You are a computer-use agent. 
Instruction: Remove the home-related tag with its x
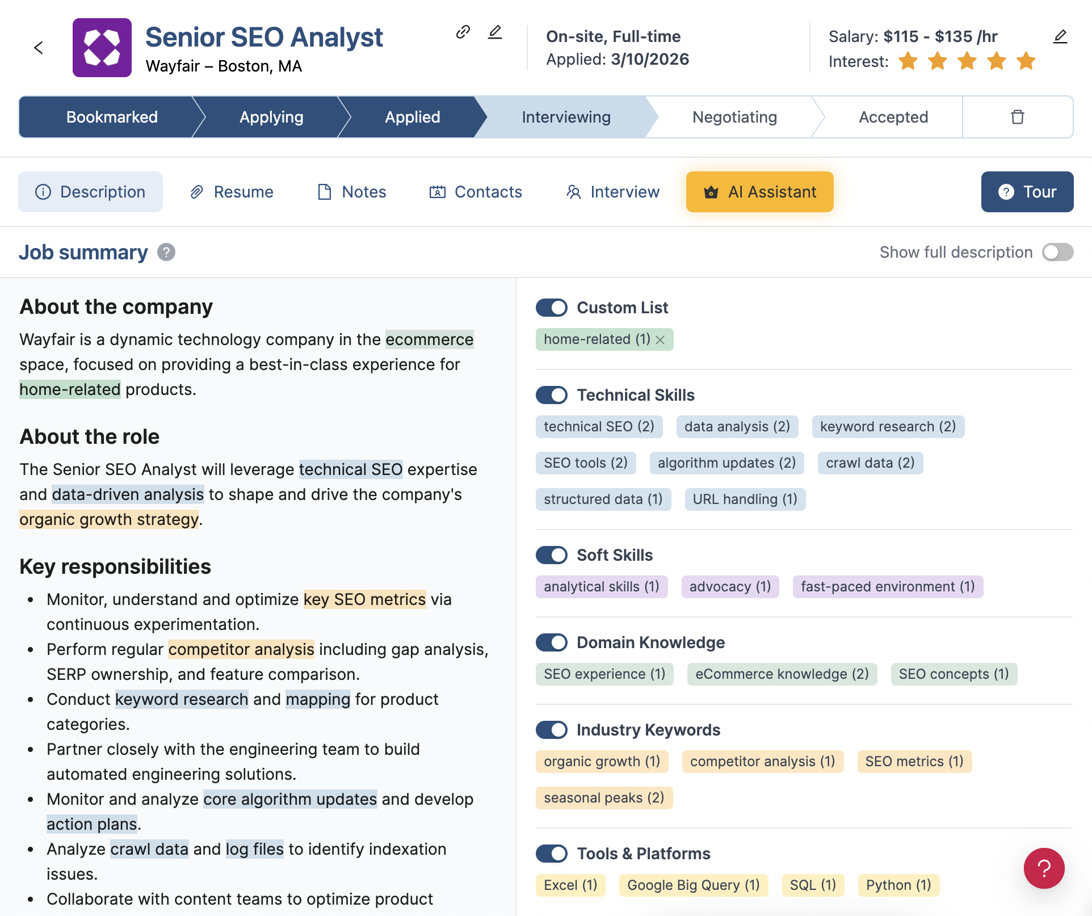660,339
